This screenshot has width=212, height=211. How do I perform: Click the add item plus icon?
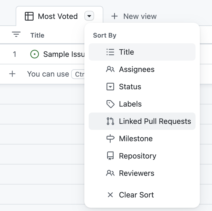12,74
